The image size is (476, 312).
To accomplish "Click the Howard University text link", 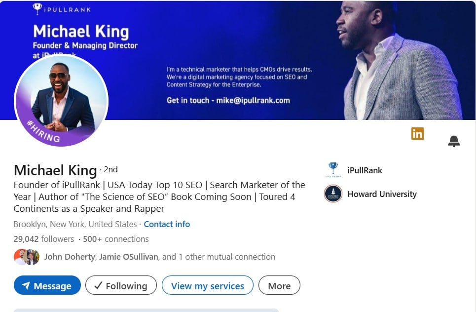I will 382,194.
